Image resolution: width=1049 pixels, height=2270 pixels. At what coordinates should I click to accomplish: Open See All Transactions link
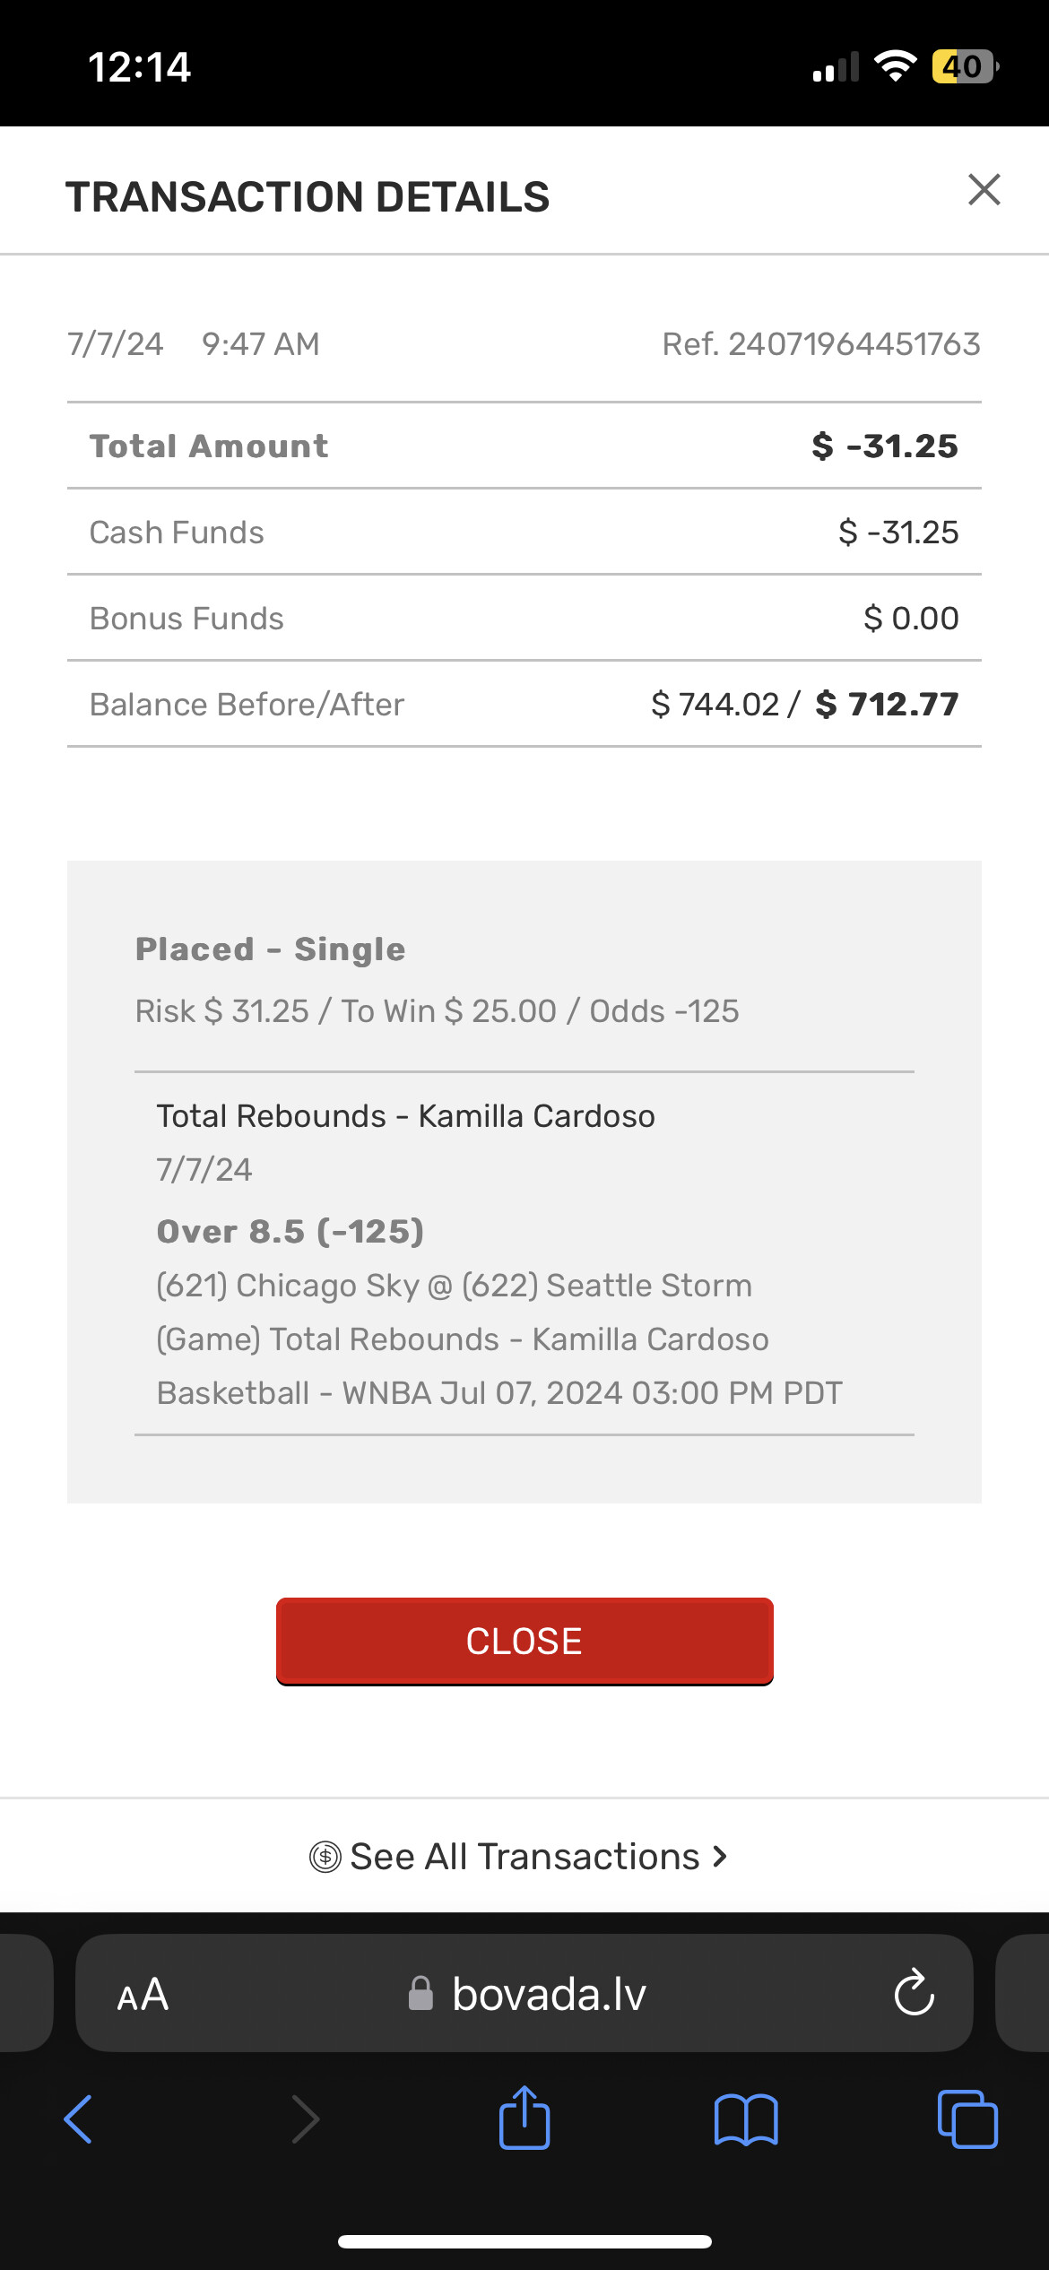click(x=524, y=1856)
